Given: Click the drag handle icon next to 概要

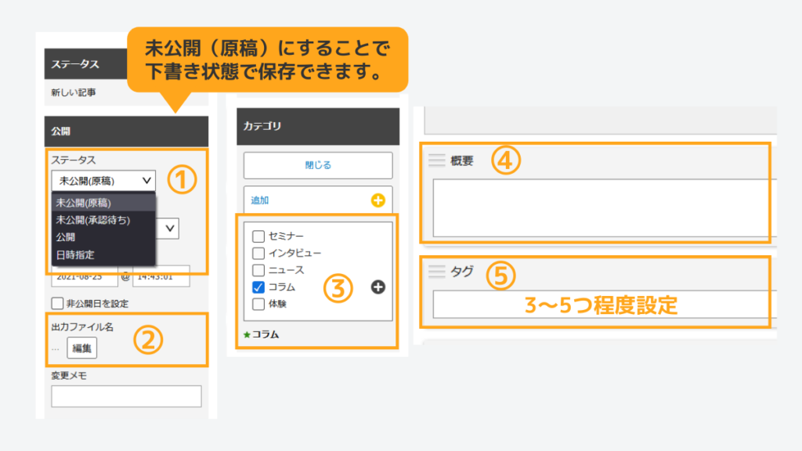Looking at the screenshot, I should click(x=436, y=161).
